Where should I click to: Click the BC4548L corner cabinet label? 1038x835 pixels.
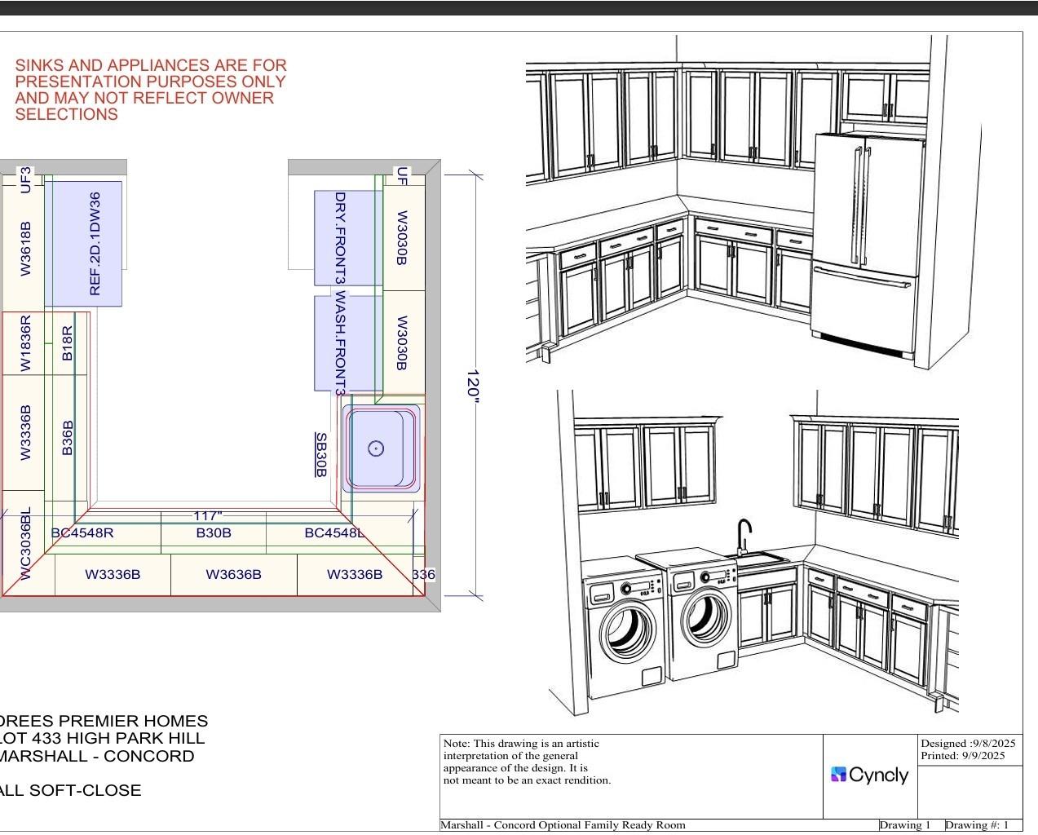pyautogui.click(x=334, y=533)
